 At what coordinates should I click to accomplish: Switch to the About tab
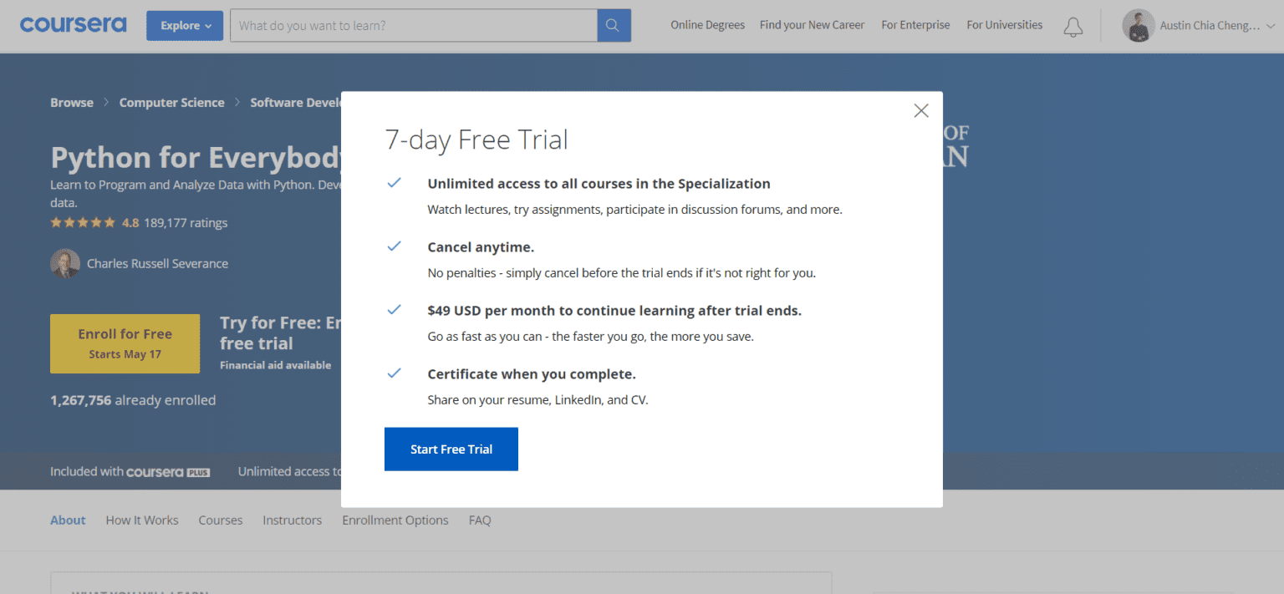coord(68,520)
